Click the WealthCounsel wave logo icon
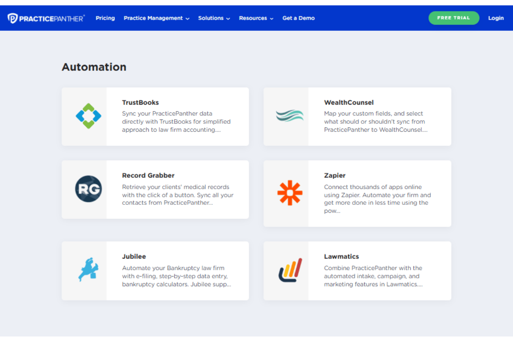 pyautogui.click(x=290, y=116)
